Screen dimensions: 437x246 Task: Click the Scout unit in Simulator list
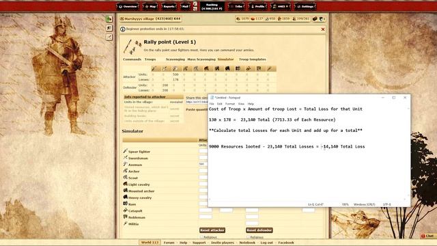pos(133,178)
